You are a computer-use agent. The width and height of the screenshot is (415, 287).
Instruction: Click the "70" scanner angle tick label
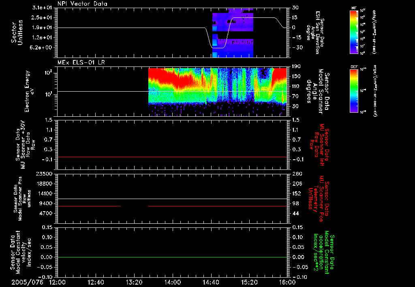pos(295,96)
